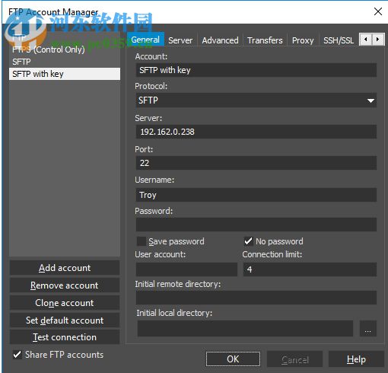The width and height of the screenshot is (388, 373).
Task: Click the tab strip left arrow
Action: (x=366, y=40)
